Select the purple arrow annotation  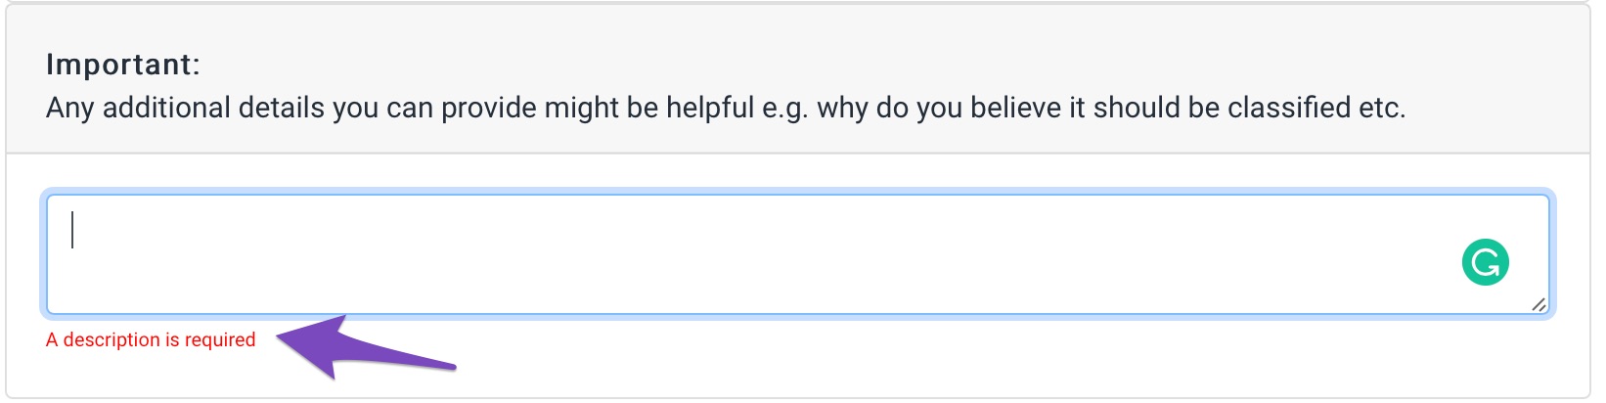point(366,347)
